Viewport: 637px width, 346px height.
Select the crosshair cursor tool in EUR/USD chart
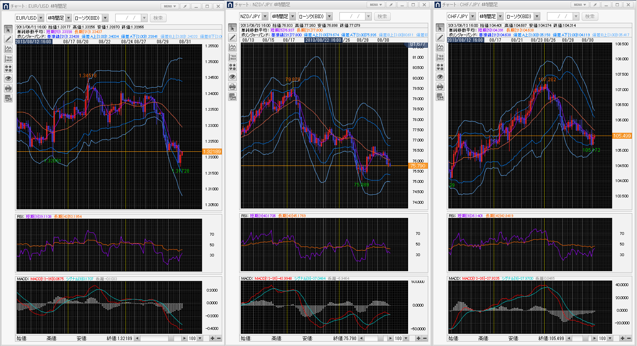pyautogui.click(x=8, y=30)
